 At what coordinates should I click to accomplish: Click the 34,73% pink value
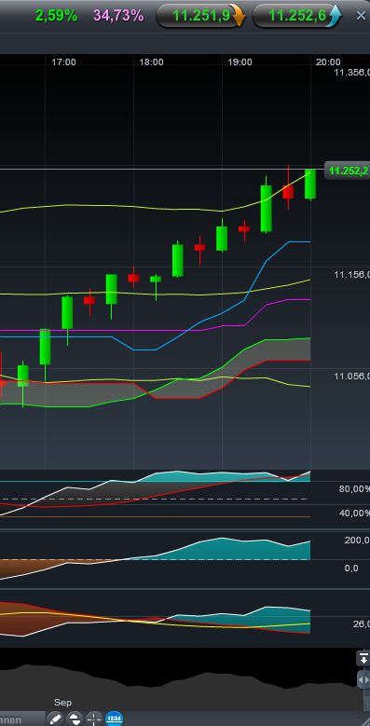[x=118, y=16]
